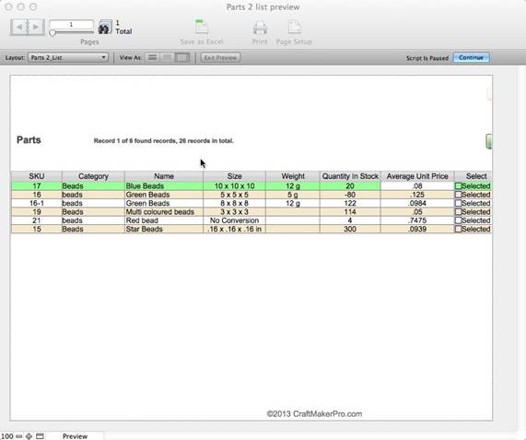Viewport: 526px width, 440px height.
Task: Click the previous page arrow
Action: [18, 27]
